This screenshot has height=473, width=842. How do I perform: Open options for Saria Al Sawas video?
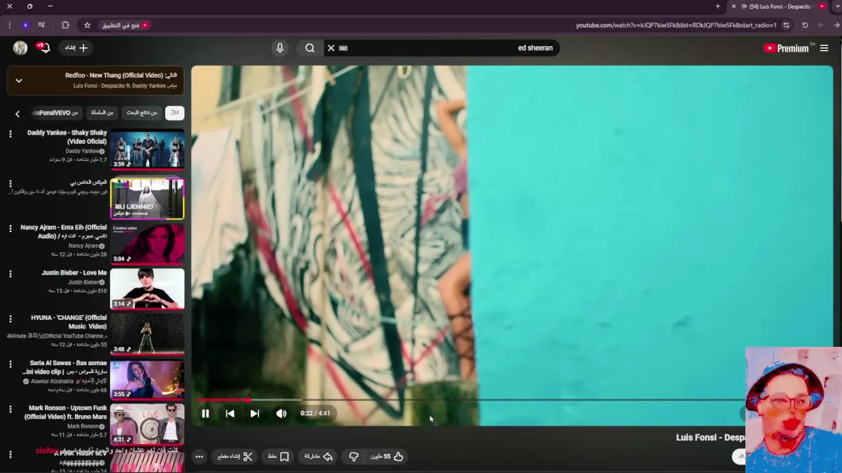click(x=10, y=364)
